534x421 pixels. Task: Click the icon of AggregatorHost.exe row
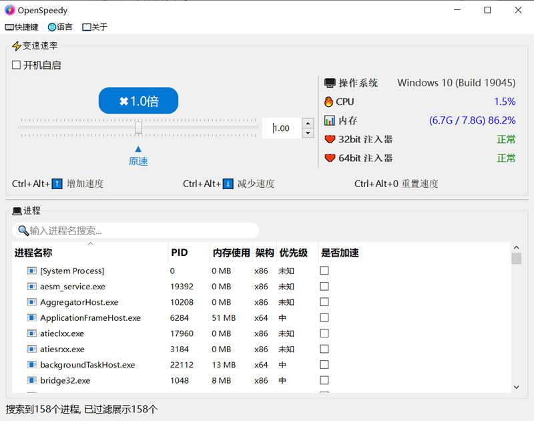tap(31, 302)
